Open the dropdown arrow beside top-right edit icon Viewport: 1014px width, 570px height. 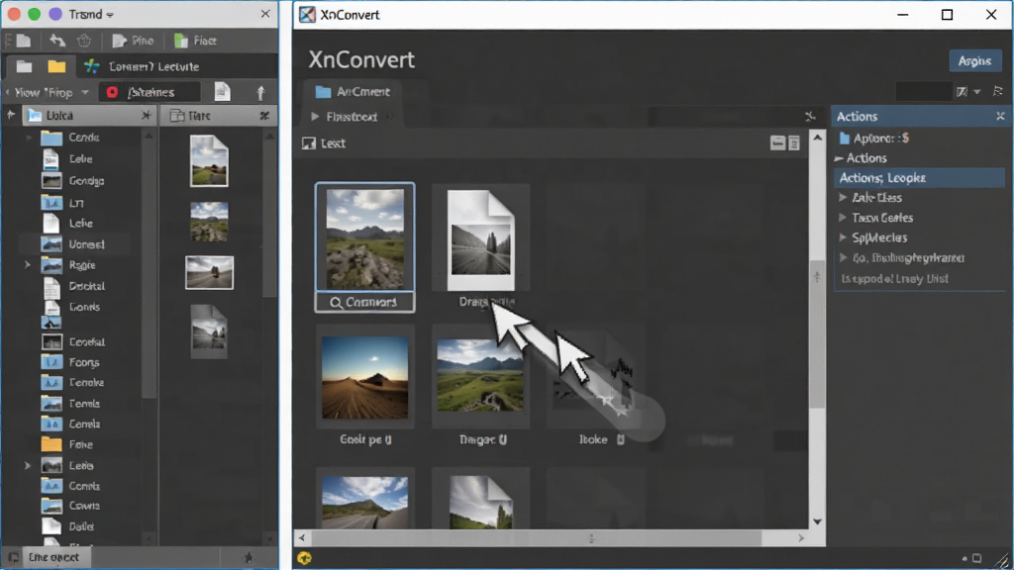point(977,92)
